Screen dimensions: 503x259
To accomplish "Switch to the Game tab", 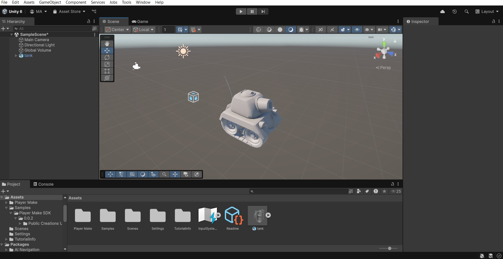I will pyautogui.click(x=140, y=22).
